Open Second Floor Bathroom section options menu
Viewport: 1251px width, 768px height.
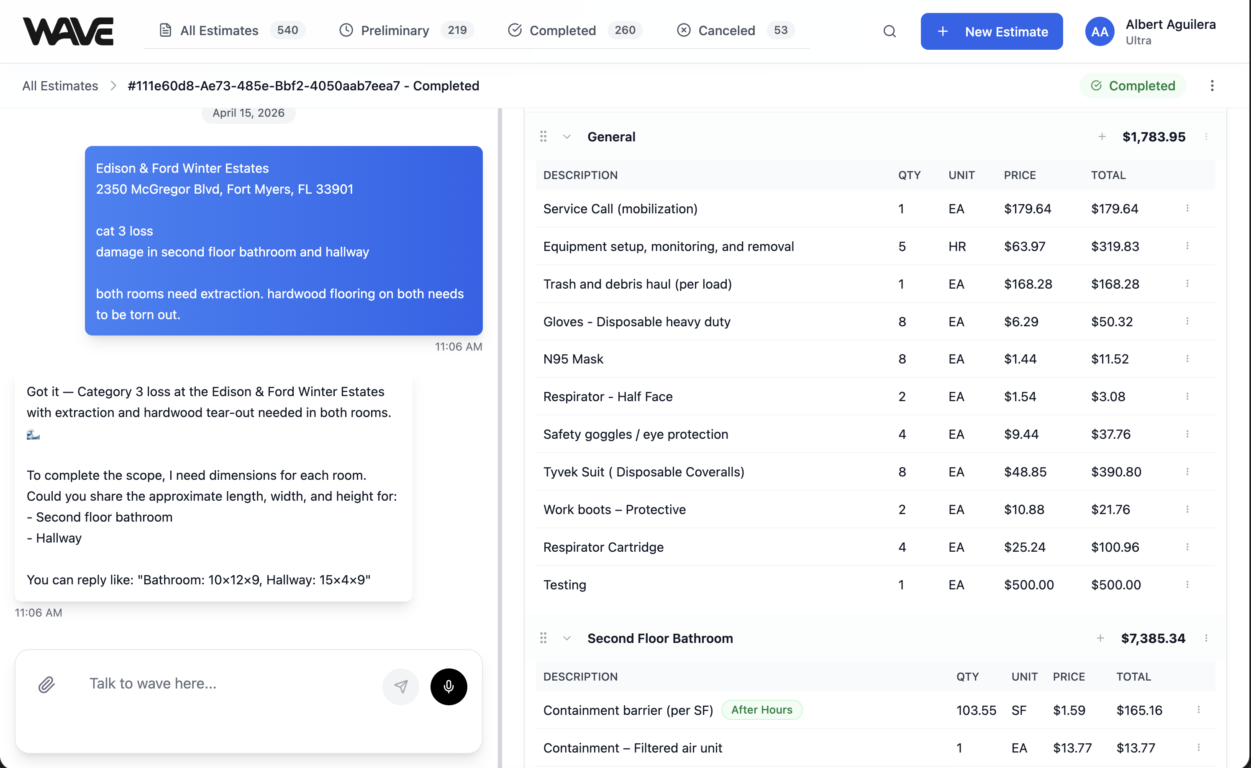1206,638
